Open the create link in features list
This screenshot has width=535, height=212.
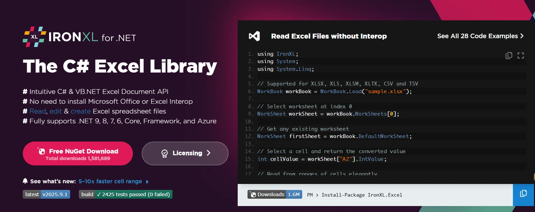tap(81, 111)
